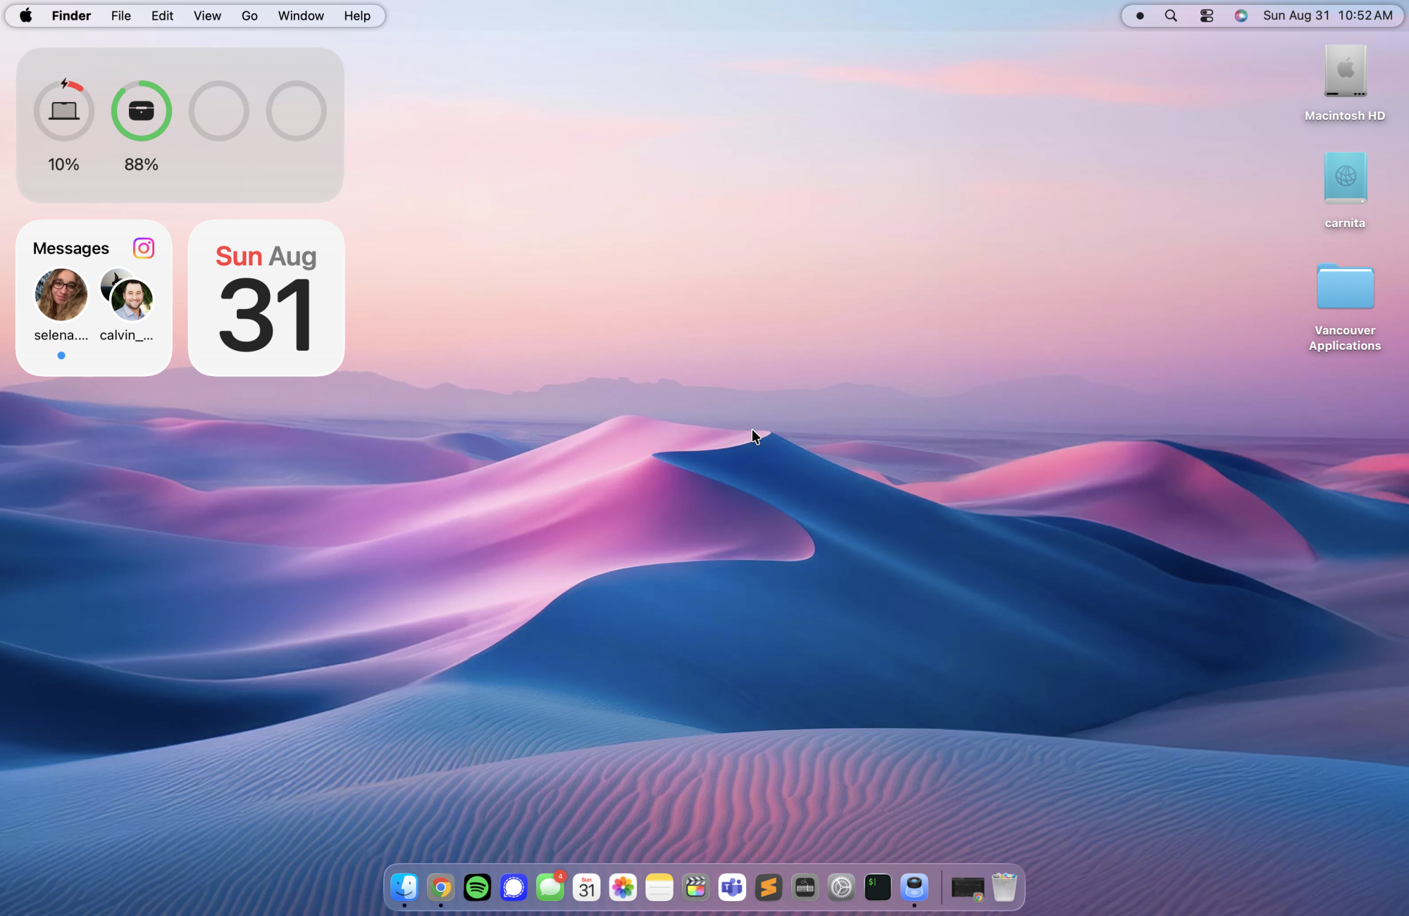Open the Notes app

[659, 887]
